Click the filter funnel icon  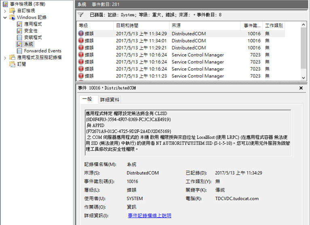click(80, 15)
